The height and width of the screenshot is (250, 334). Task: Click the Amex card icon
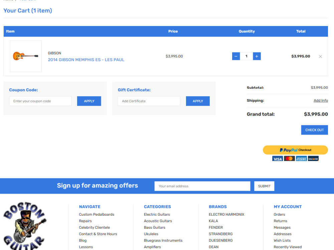point(301,159)
